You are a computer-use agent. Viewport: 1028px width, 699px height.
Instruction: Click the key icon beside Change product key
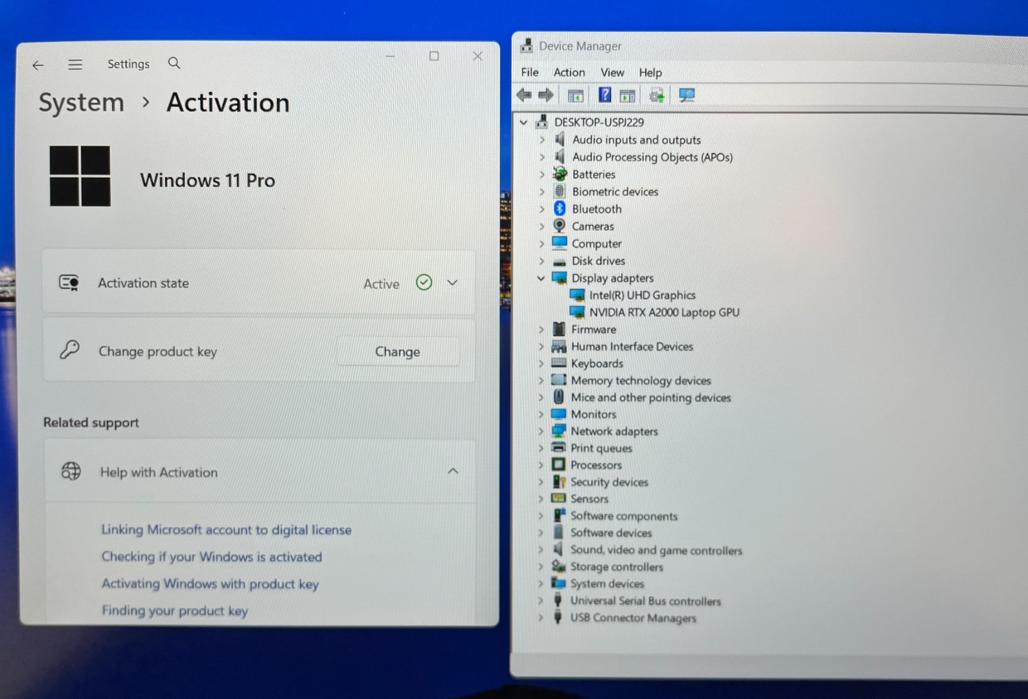tap(69, 350)
